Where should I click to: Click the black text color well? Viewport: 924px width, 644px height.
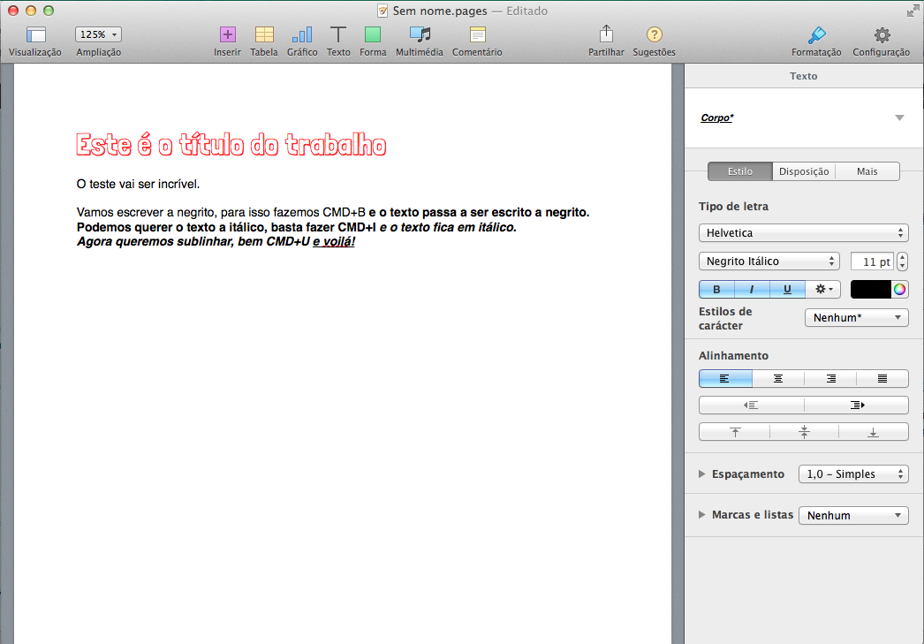coord(871,289)
